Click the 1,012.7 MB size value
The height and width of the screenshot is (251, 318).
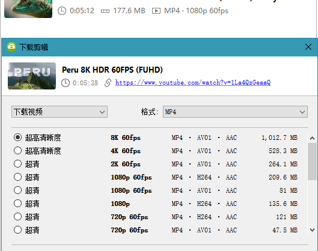[280, 138]
